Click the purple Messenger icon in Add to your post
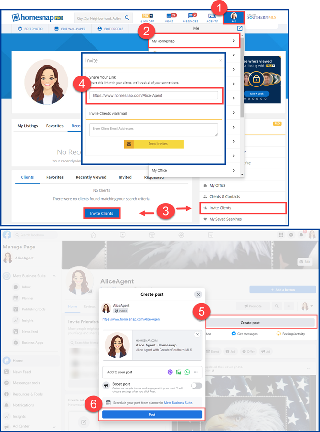The height and width of the screenshot is (432, 320). pyautogui.click(x=170, y=372)
